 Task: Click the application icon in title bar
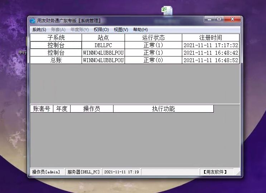(x=33, y=21)
